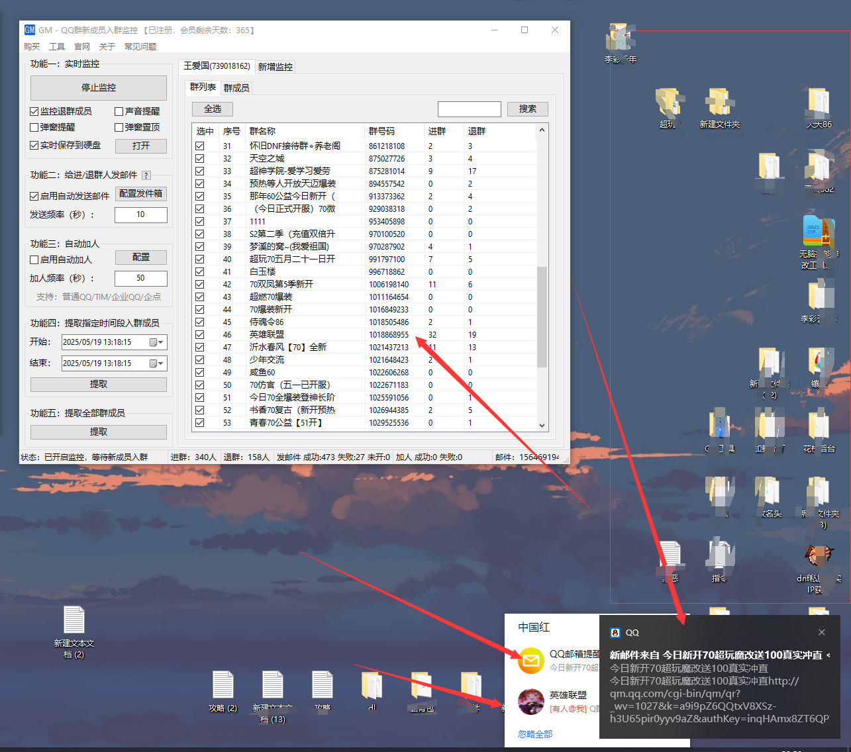Open 新建文本文档 (13) desktop file
Viewport: 851px width, 752px height.
[x=272, y=696]
